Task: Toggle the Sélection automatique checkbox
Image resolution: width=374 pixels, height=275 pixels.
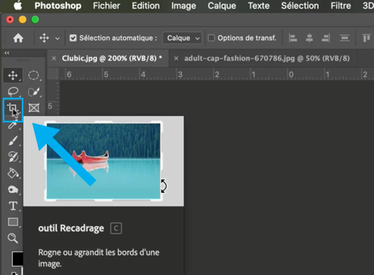Action: coord(73,38)
